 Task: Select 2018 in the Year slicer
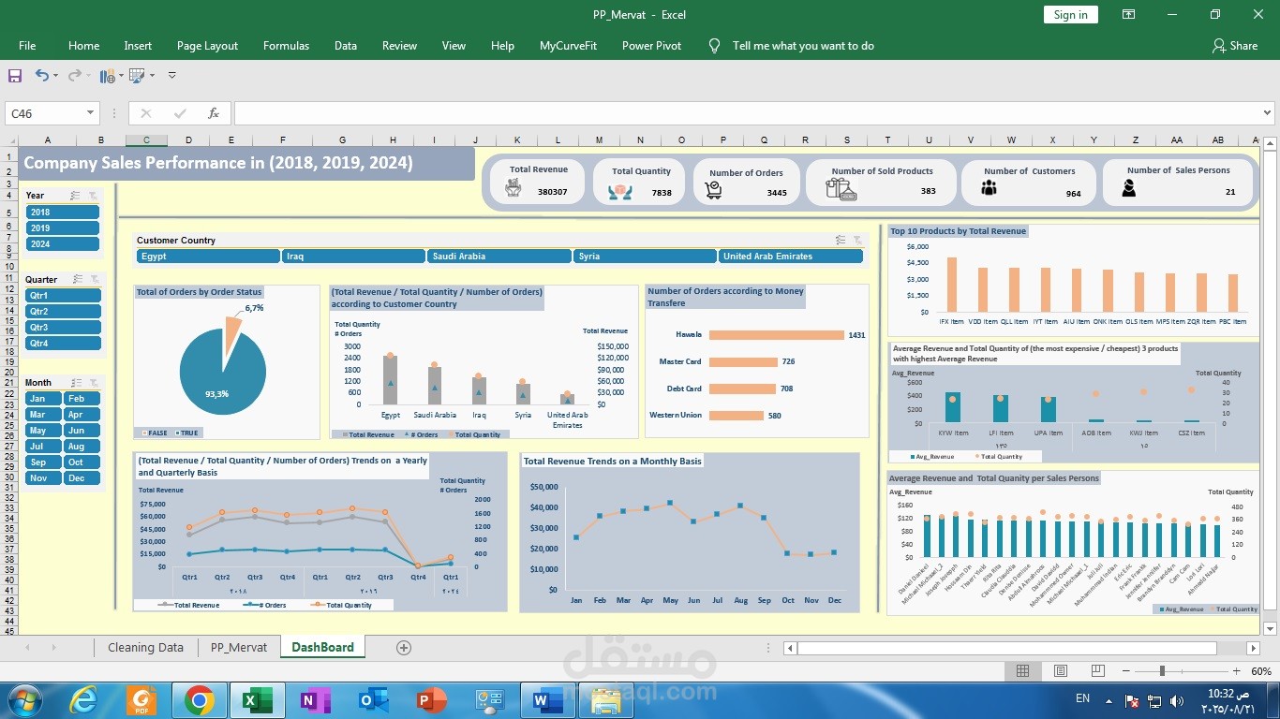click(63, 213)
